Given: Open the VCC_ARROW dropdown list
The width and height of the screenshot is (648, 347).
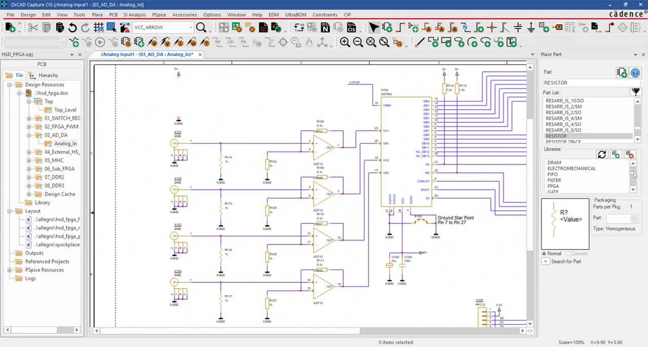Looking at the screenshot, I should point(191,27).
